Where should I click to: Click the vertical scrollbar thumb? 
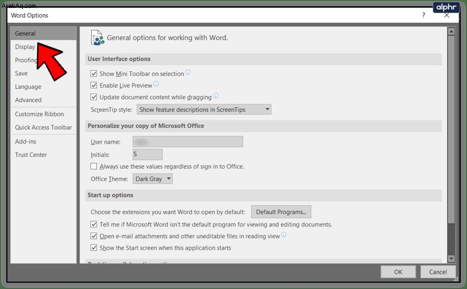pyautogui.click(x=451, y=129)
